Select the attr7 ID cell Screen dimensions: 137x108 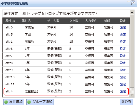[9, 56]
